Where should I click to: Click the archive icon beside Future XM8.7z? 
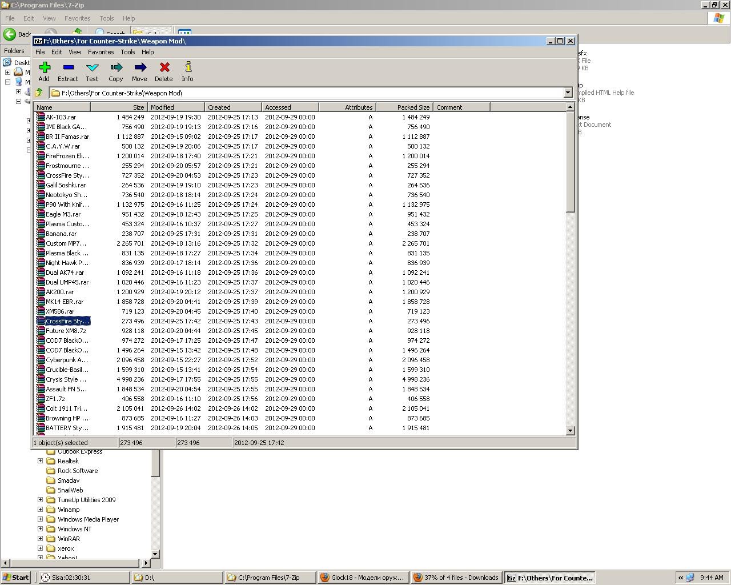41,331
